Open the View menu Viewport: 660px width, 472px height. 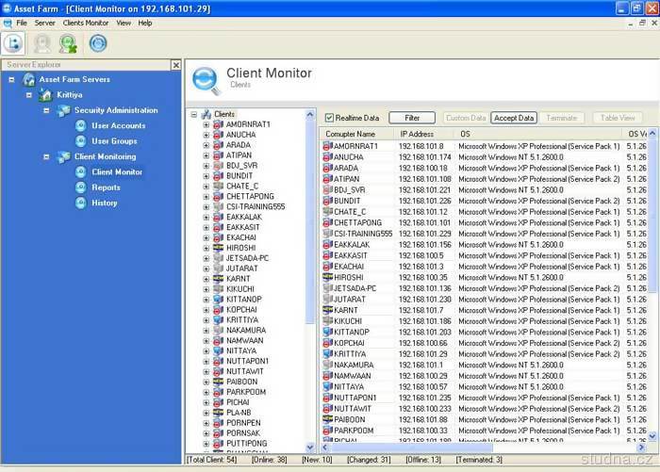[124, 24]
